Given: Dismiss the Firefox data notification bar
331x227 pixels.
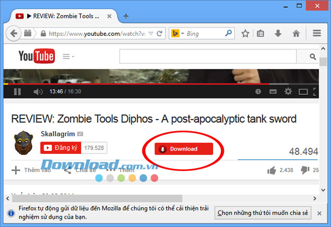Looking at the screenshot, I should click(x=320, y=213).
